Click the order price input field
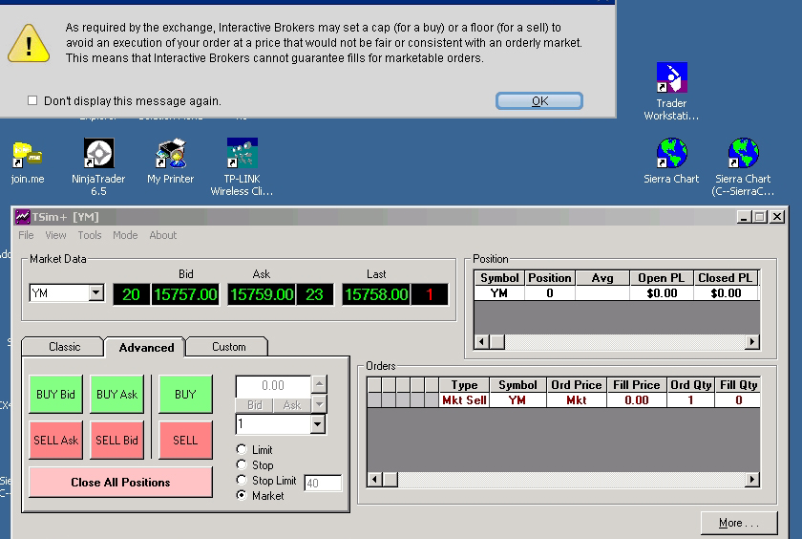The image size is (802, 539). pos(273,385)
